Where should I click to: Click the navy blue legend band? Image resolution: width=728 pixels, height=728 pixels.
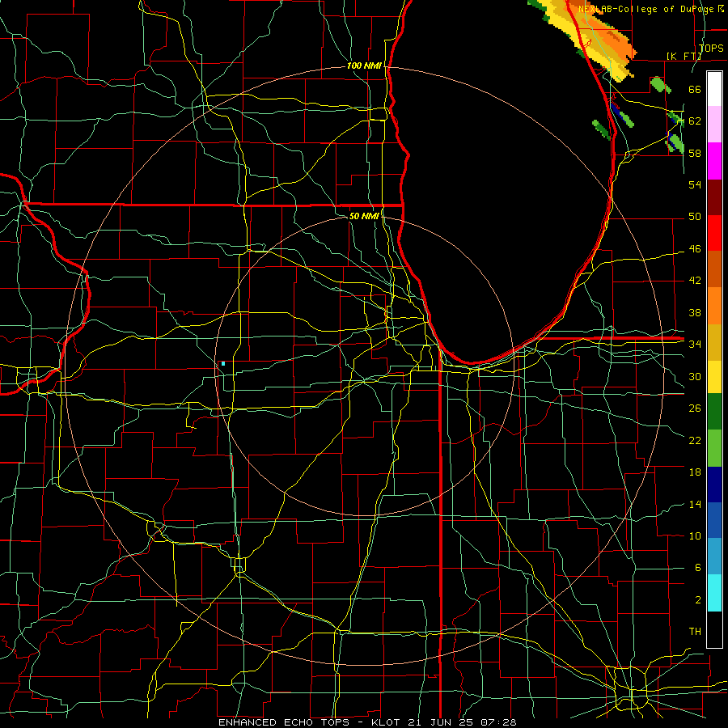click(x=714, y=485)
